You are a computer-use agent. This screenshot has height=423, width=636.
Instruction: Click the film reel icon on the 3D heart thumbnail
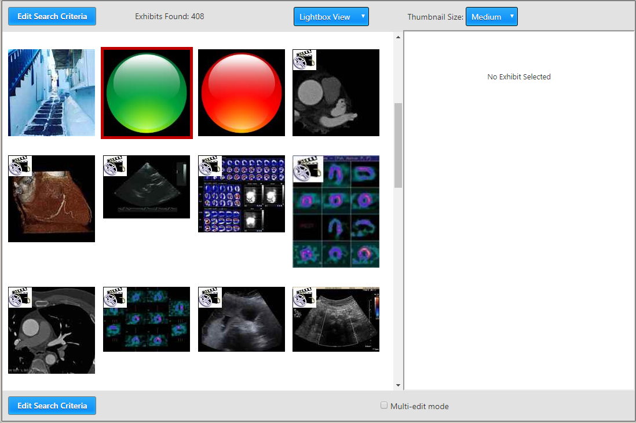(x=20, y=166)
